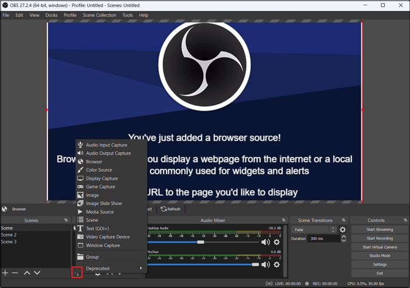Click Start Recording button
Viewport: 410px width, 288px height.
tap(380, 238)
